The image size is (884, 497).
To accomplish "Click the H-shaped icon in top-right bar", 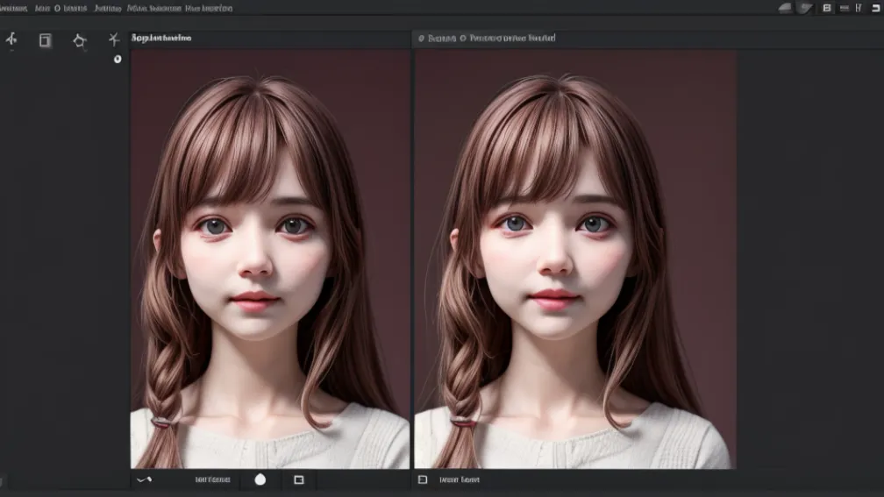I will click(859, 8).
